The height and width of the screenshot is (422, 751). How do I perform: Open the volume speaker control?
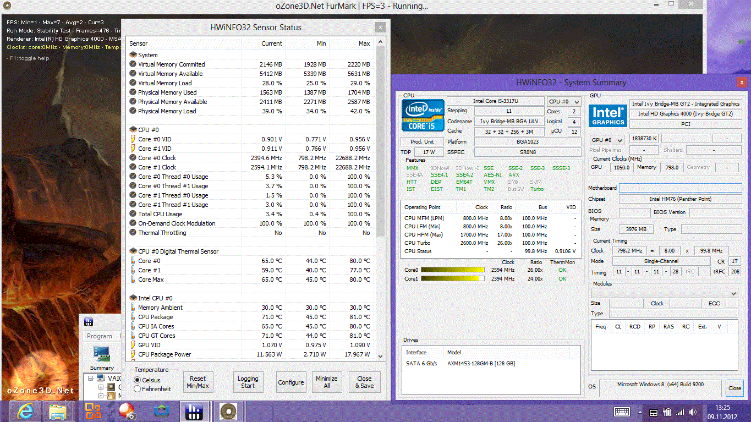click(x=693, y=413)
